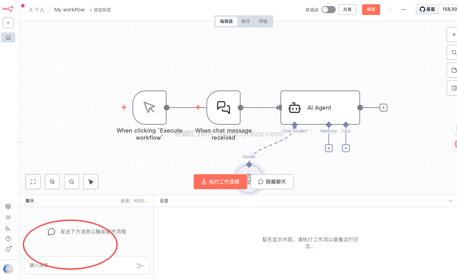Open the log panel more options menu
Image resolution: width=457 pixels, height=279 pixels.
click(451, 201)
